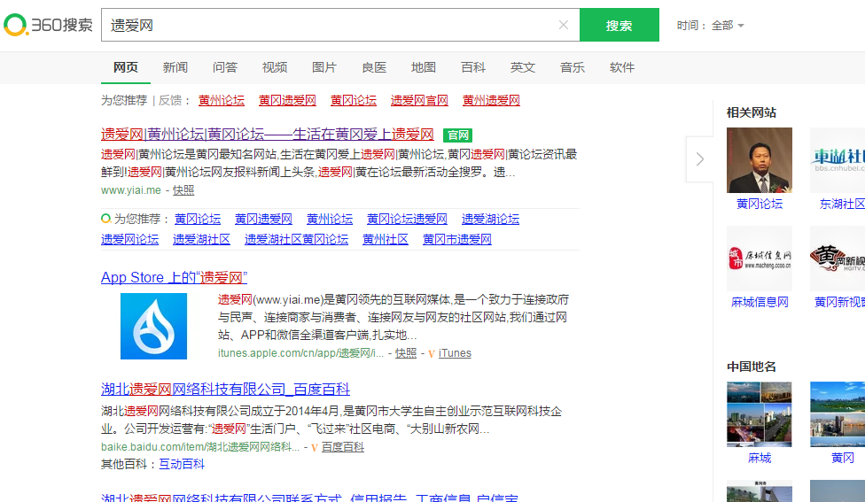The image size is (865, 502).
Task: Switch to the 百科 tab
Action: click(472, 68)
